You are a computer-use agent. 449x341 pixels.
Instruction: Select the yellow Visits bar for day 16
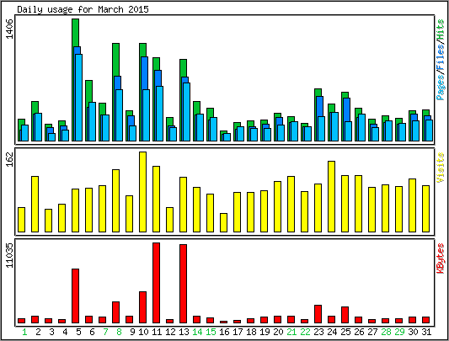tap(223, 222)
